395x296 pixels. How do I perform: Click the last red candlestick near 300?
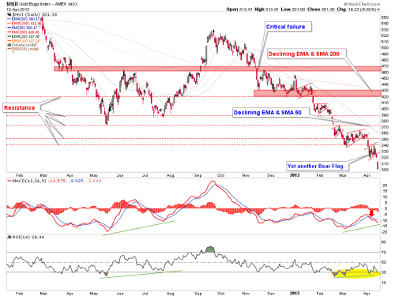(378, 165)
